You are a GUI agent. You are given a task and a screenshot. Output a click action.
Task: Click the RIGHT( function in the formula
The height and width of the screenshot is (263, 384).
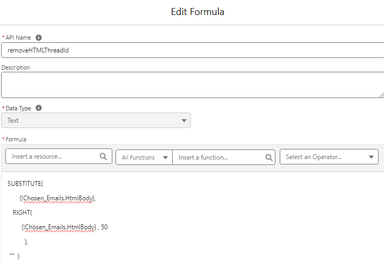(x=22, y=213)
